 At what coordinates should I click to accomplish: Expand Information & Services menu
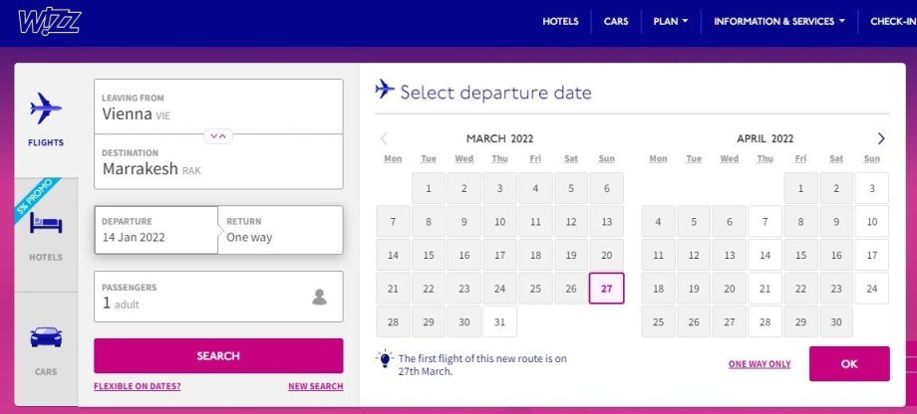778,21
